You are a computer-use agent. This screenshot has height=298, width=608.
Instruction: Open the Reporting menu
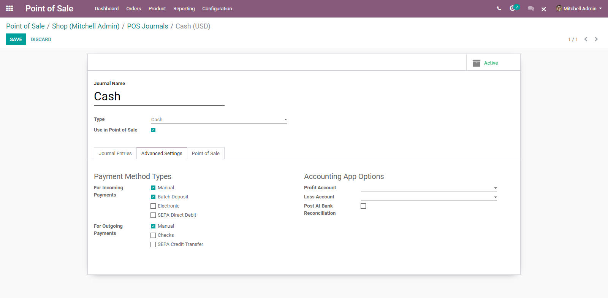click(x=184, y=8)
